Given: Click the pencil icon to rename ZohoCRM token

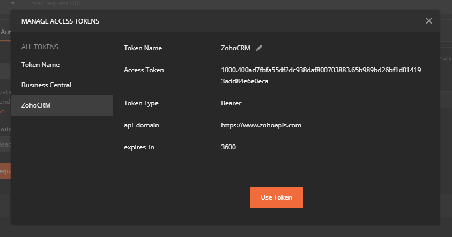Looking at the screenshot, I should tap(259, 48).
